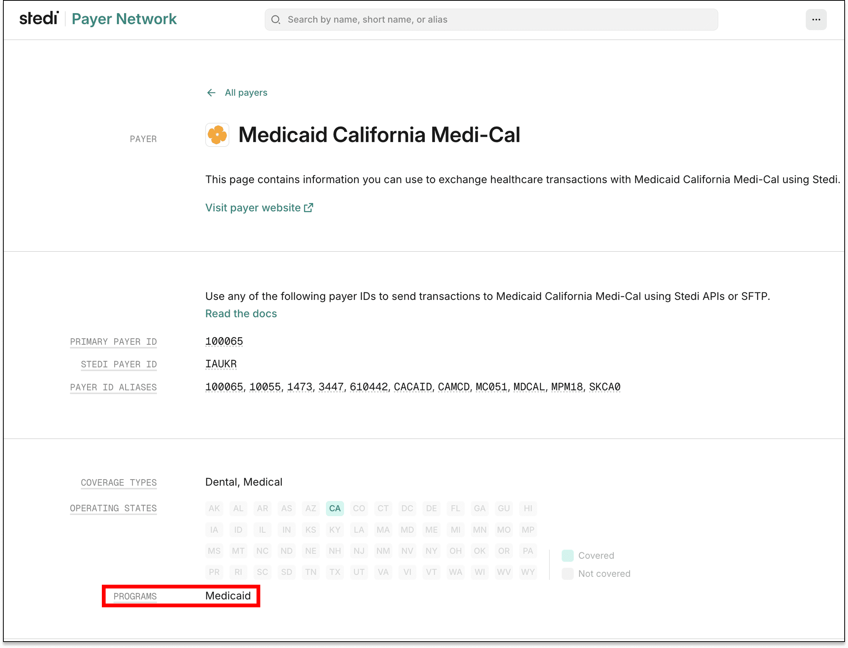Click the NY state badge
Screen dimensions: 848x648
(431, 551)
